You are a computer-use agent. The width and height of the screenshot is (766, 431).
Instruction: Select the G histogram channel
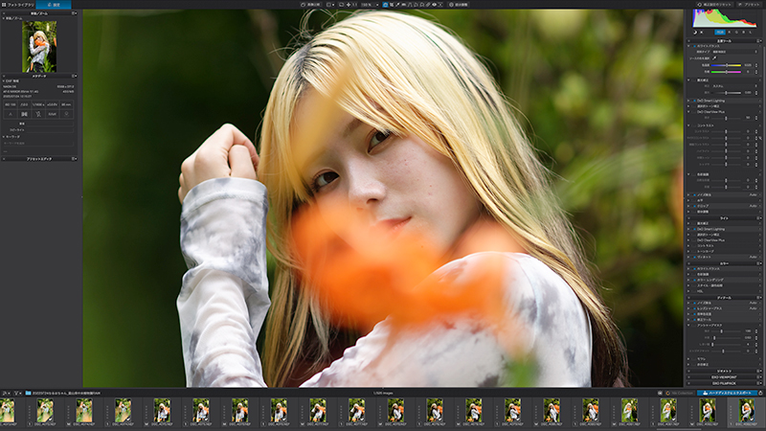[x=736, y=33]
